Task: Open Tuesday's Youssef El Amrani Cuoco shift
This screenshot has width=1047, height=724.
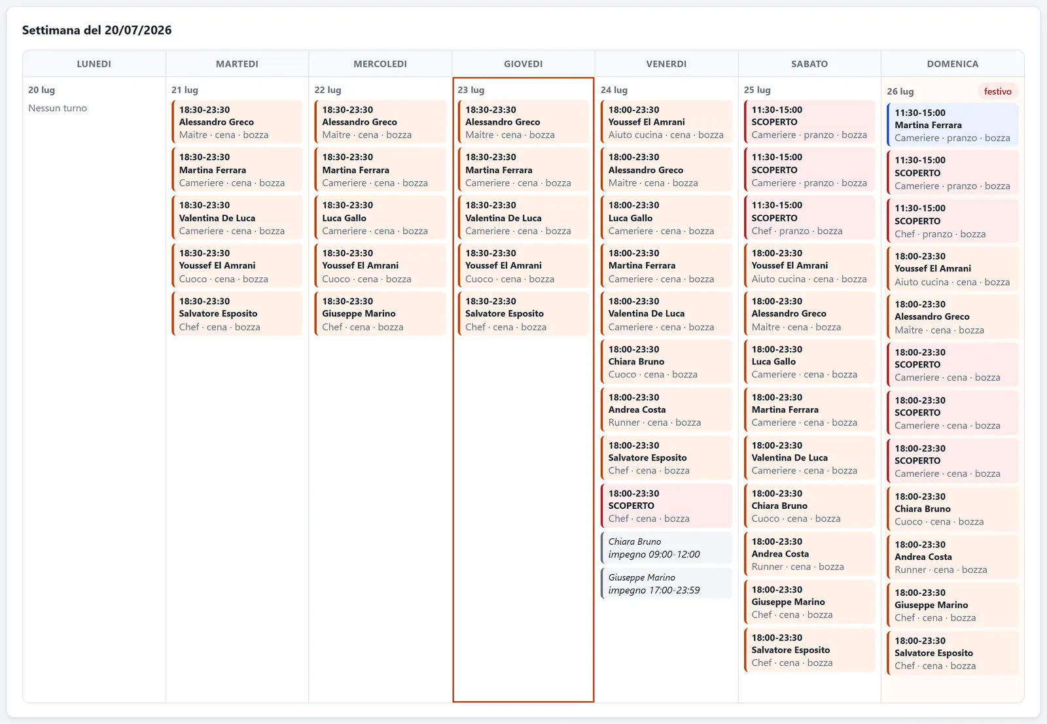Action: (237, 266)
